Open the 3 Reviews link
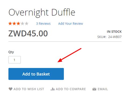Screen dimensions: 127x103 [43, 24]
